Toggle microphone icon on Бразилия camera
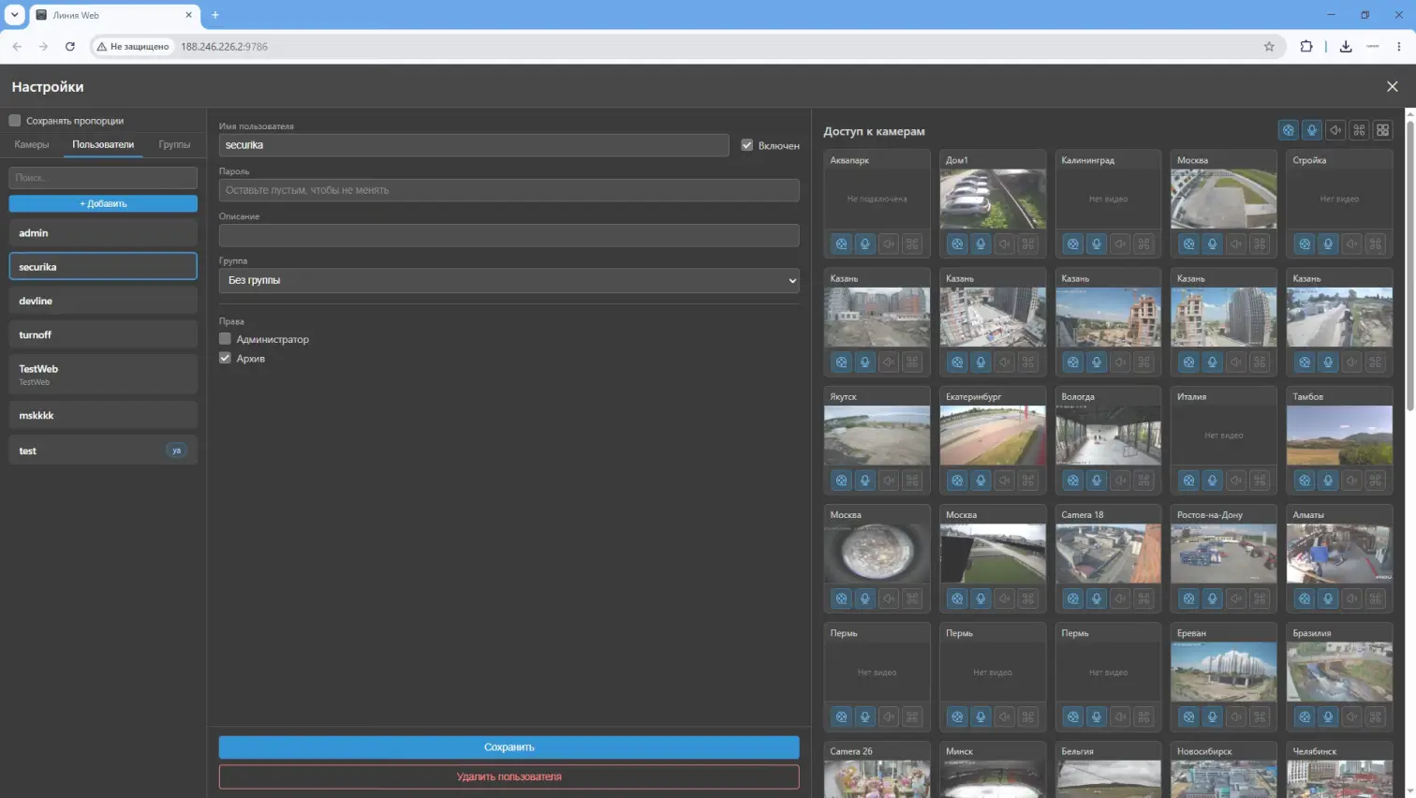The image size is (1416, 798). click(x=1328, y=717)
